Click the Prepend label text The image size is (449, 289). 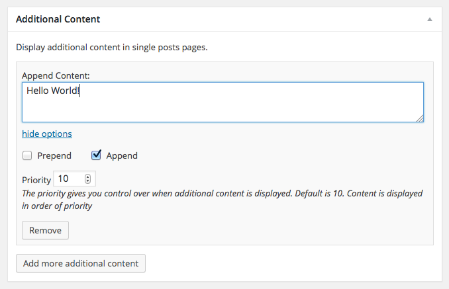pos(54,155)
